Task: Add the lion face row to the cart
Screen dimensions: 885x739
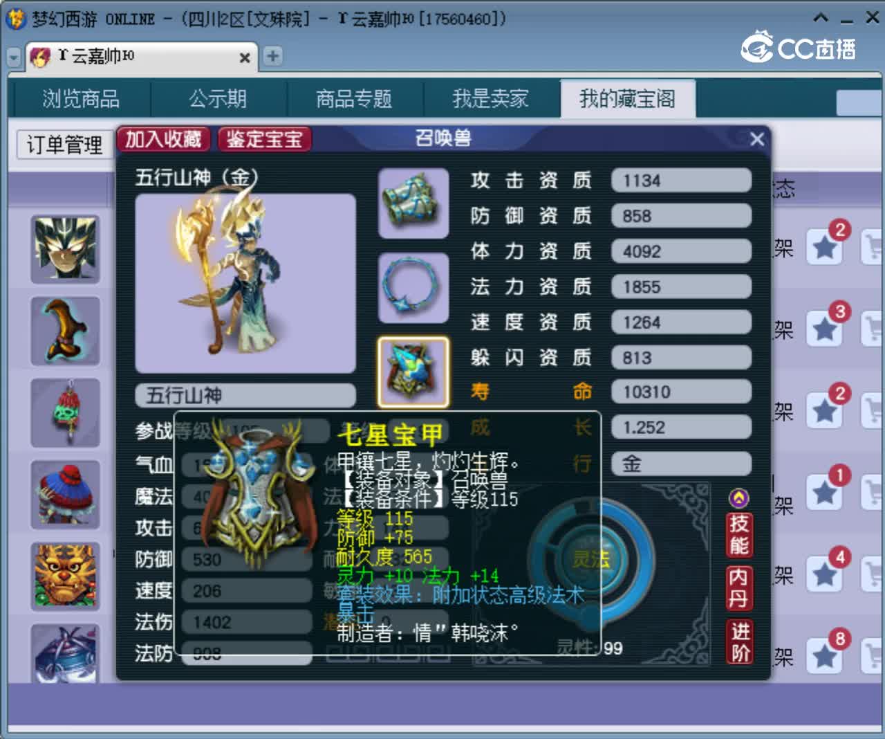Action: (x=873, y=574)
